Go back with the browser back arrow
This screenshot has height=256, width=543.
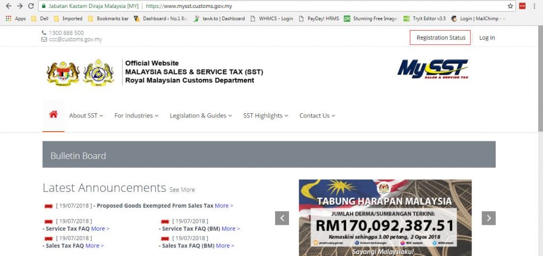point(8,6)
